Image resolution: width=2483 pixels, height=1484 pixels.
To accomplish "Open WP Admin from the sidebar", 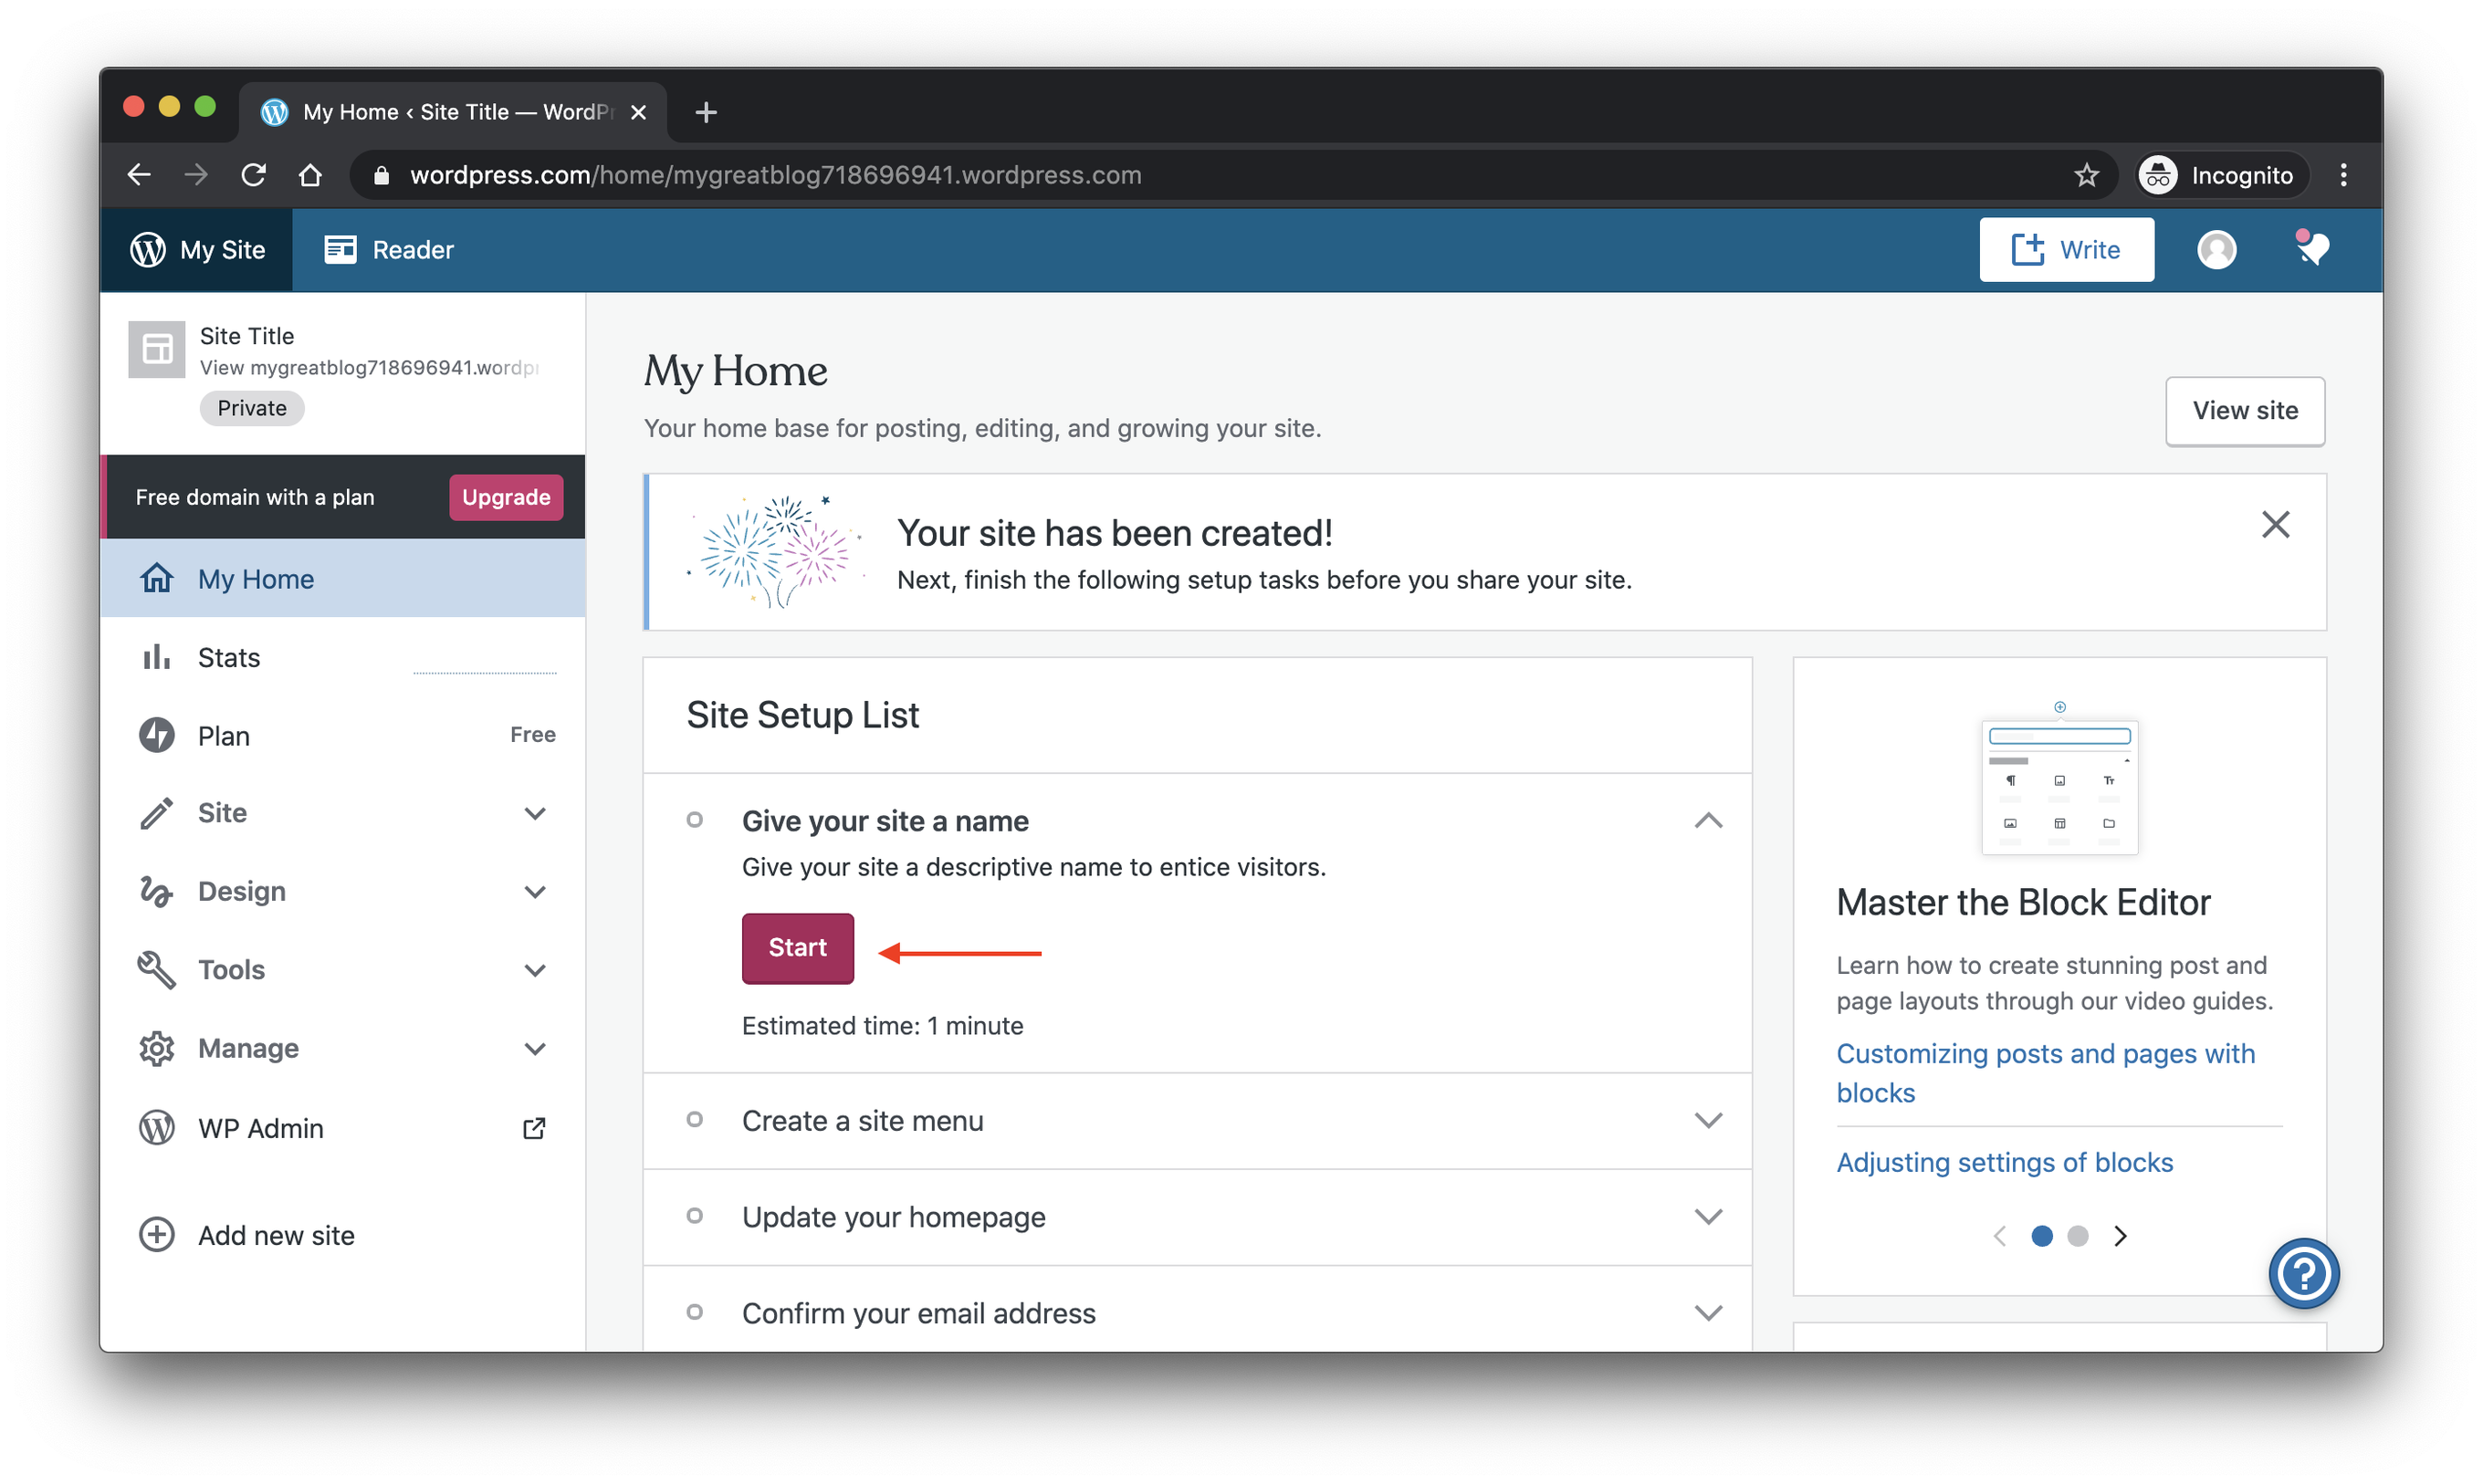I will click(343, 1128).
